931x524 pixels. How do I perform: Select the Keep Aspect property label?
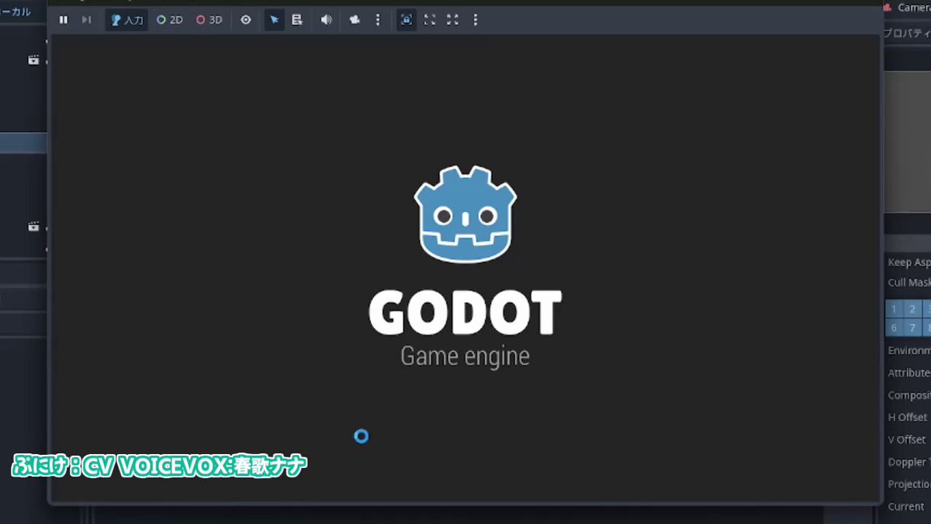[909, 262]
